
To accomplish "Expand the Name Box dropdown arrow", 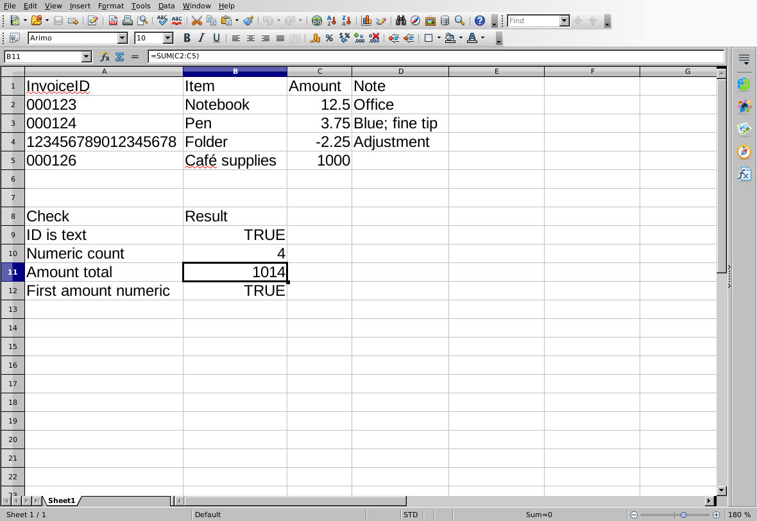I will click(x=87, y=56).
